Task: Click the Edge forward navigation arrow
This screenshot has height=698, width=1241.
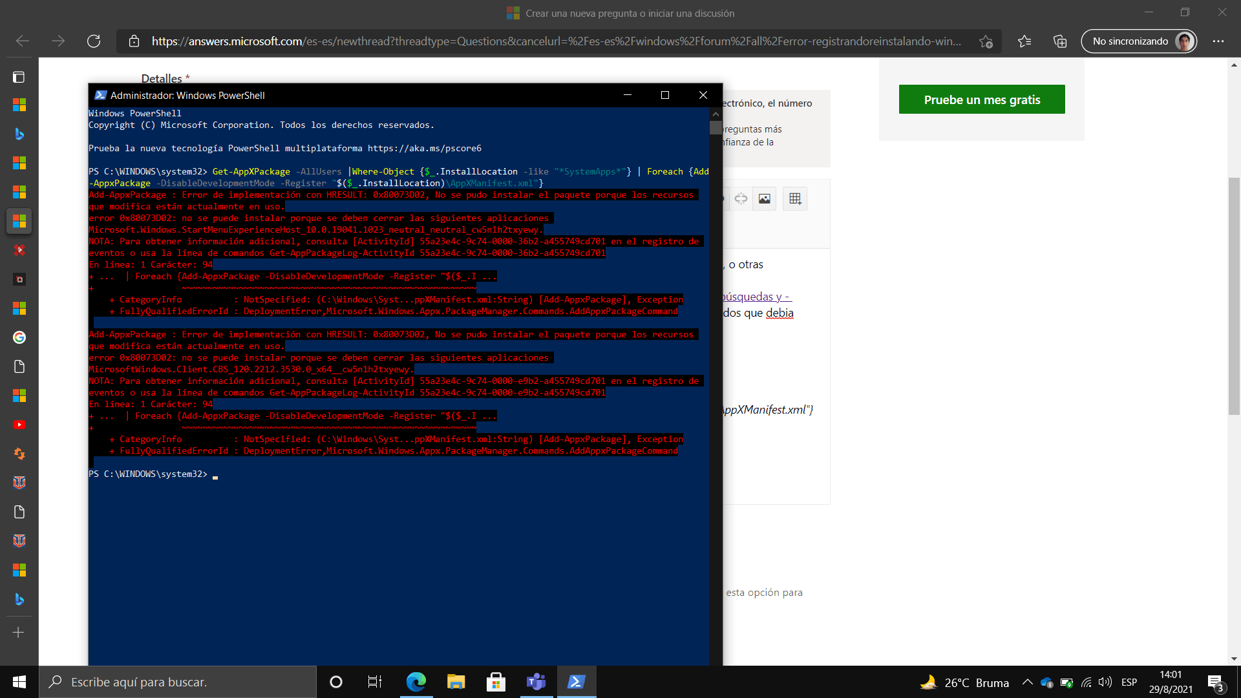Action: [x=58, y=41]
